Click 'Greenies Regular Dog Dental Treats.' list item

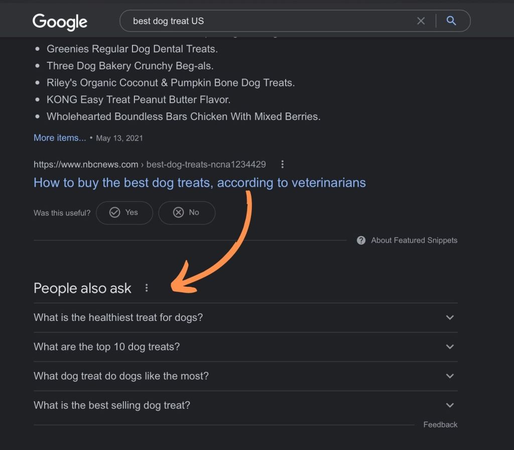coord(132,49)
